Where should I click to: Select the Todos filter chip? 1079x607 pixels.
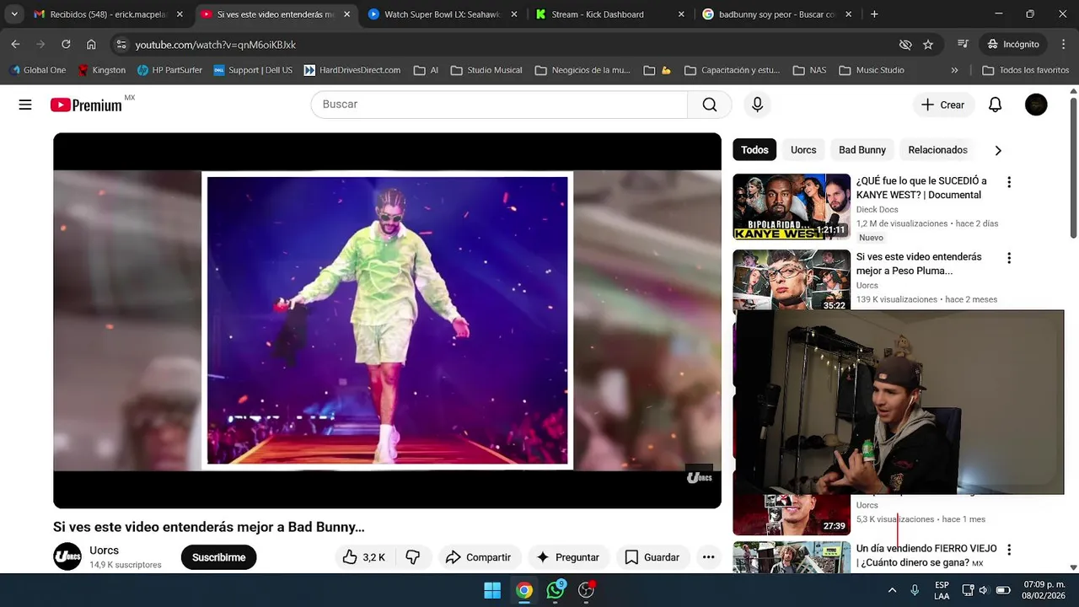pos(754,150)
